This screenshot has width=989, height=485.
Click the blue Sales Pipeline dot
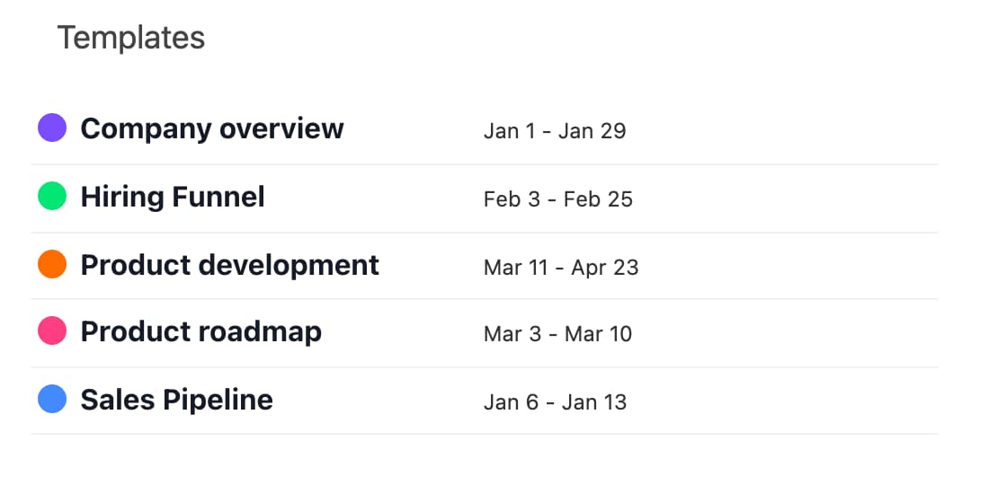52,399
